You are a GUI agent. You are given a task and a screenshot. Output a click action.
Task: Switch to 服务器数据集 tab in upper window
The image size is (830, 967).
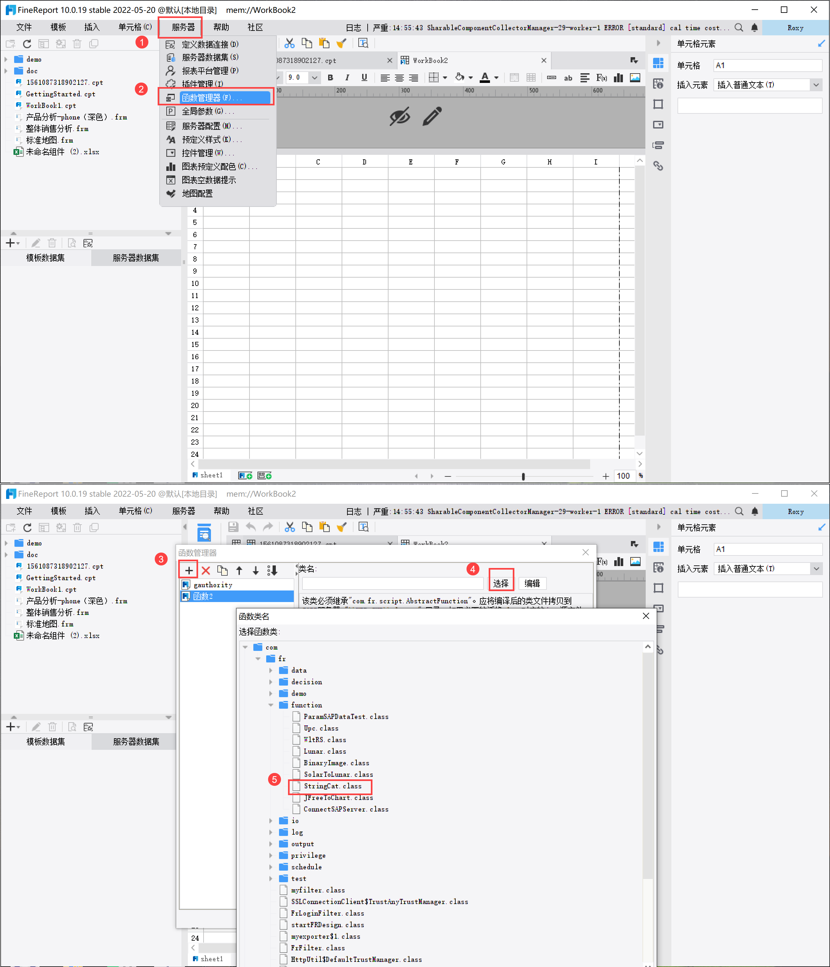pos(136,258)
